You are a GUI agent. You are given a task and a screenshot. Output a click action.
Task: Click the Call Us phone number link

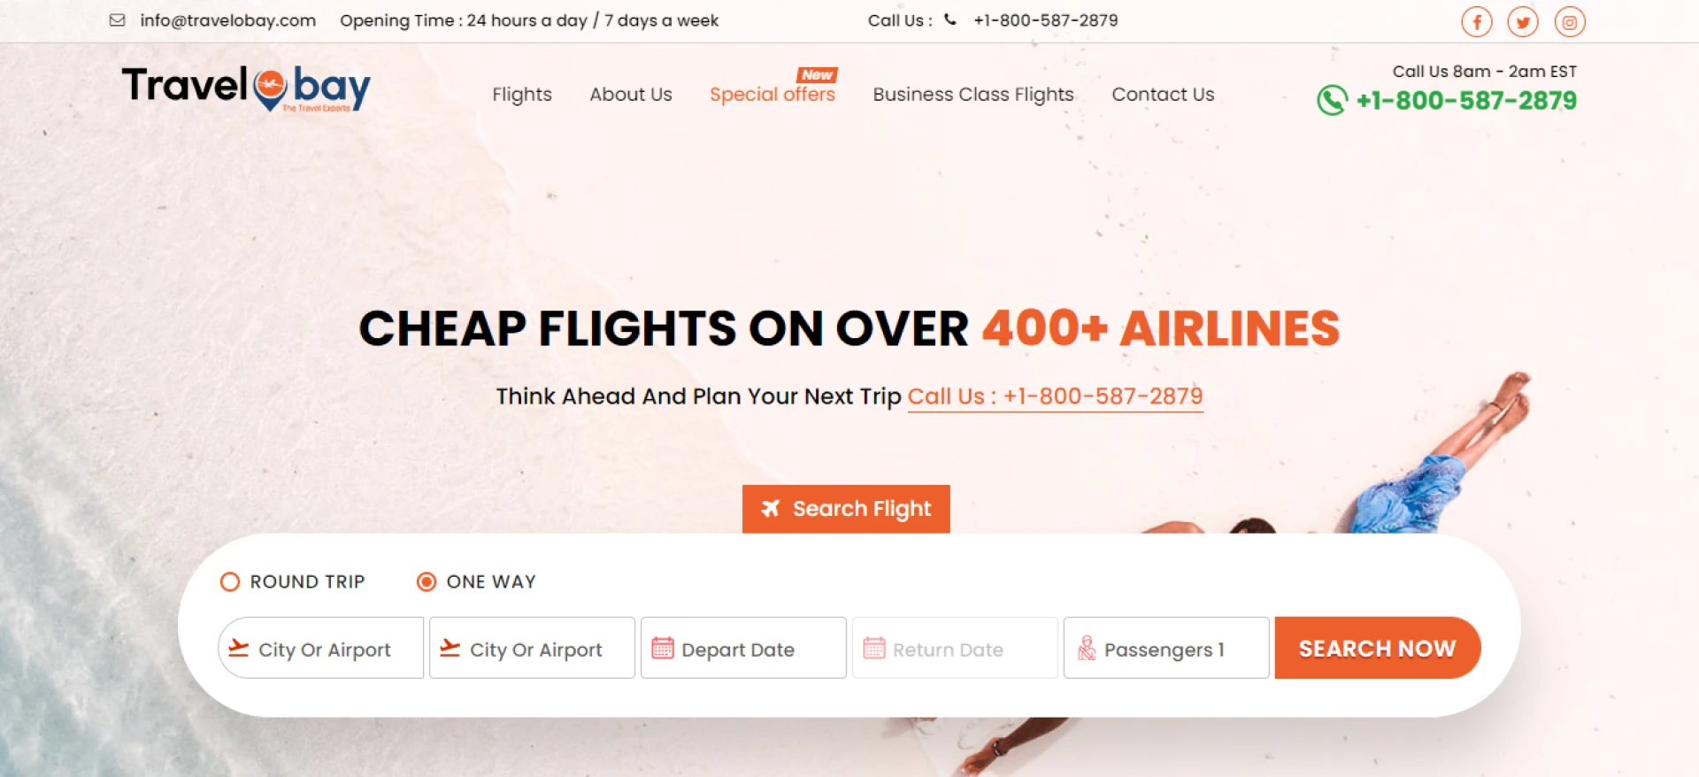coord(1055,396)
